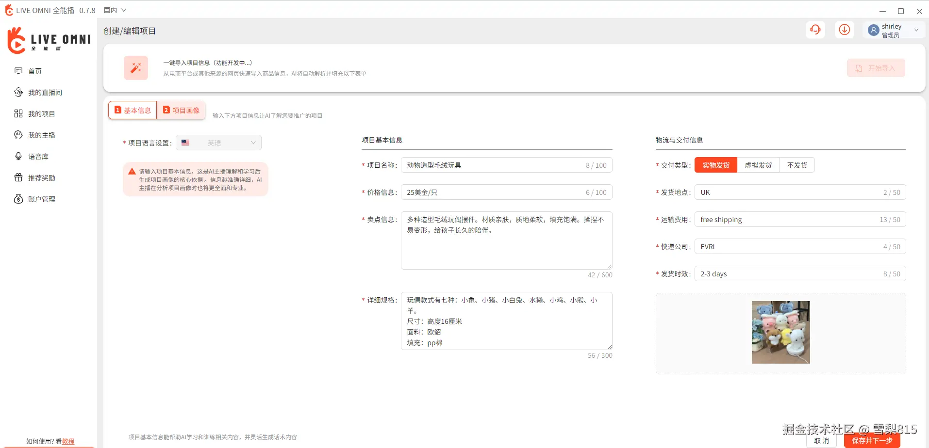Click the My Projects grid icon

click(18, 113)
